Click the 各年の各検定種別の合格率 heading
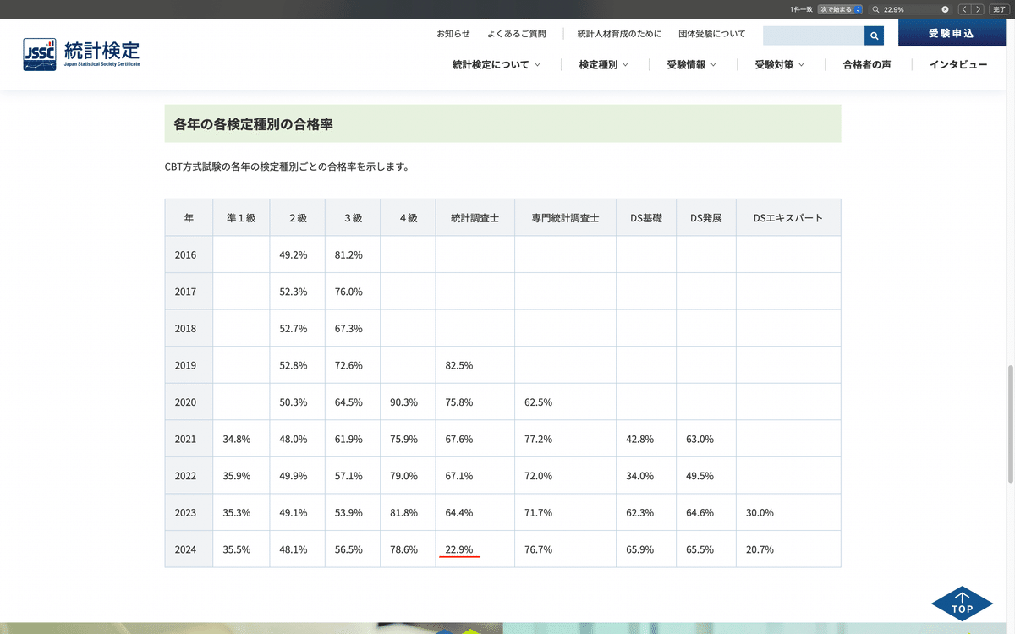 (254, 123)
